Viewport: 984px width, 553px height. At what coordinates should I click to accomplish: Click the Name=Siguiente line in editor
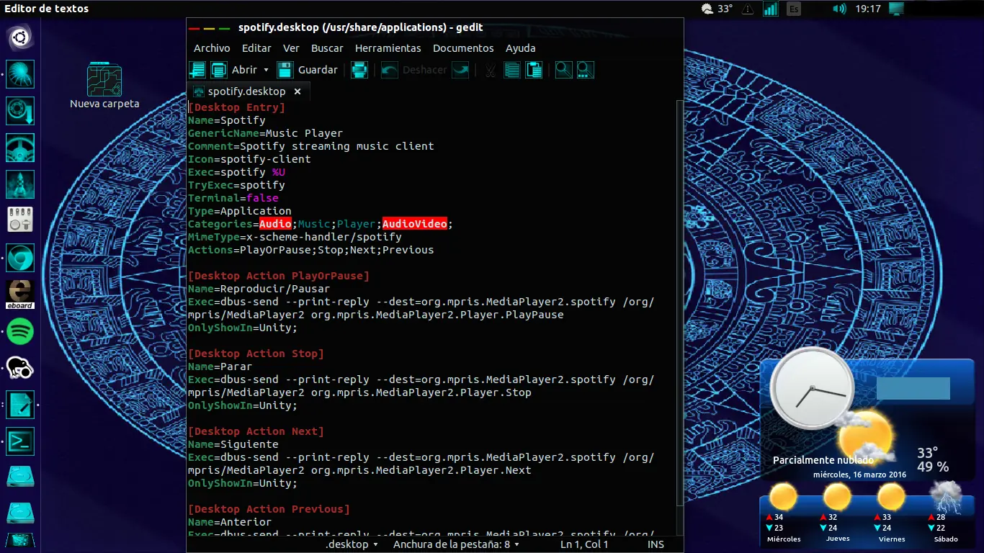pos(233,444)
